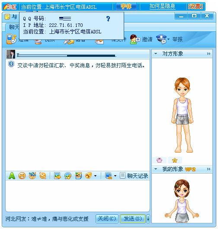The width and height of the screenshot is (218, 229).
Task: Click the mobile SMS phone icon
Action: coord(11,39)
